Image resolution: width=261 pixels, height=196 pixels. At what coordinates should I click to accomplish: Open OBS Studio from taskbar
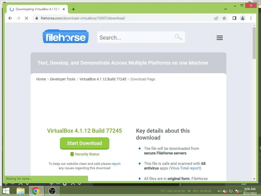[52, 191]
